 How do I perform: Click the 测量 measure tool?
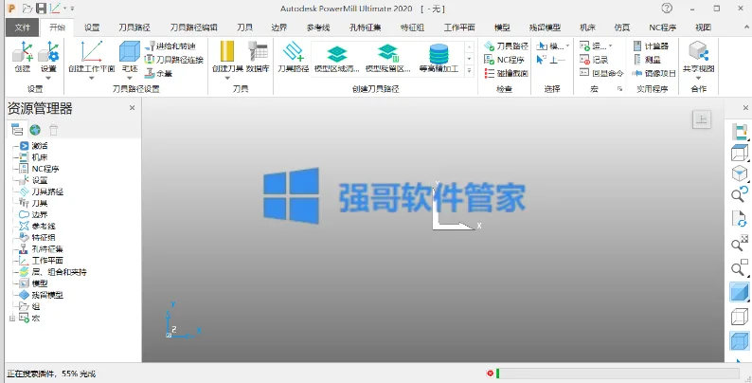(x=647, y=60)
